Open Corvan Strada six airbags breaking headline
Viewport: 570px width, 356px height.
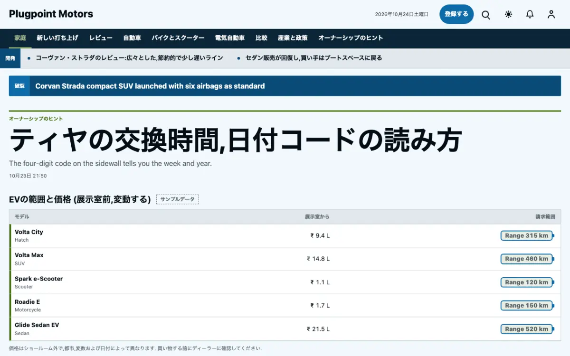(x=150, y=86)
